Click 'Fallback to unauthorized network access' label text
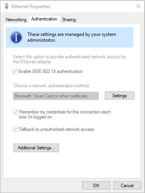Image resolution: width=145 pixels, height=193 pixels. 57,129
